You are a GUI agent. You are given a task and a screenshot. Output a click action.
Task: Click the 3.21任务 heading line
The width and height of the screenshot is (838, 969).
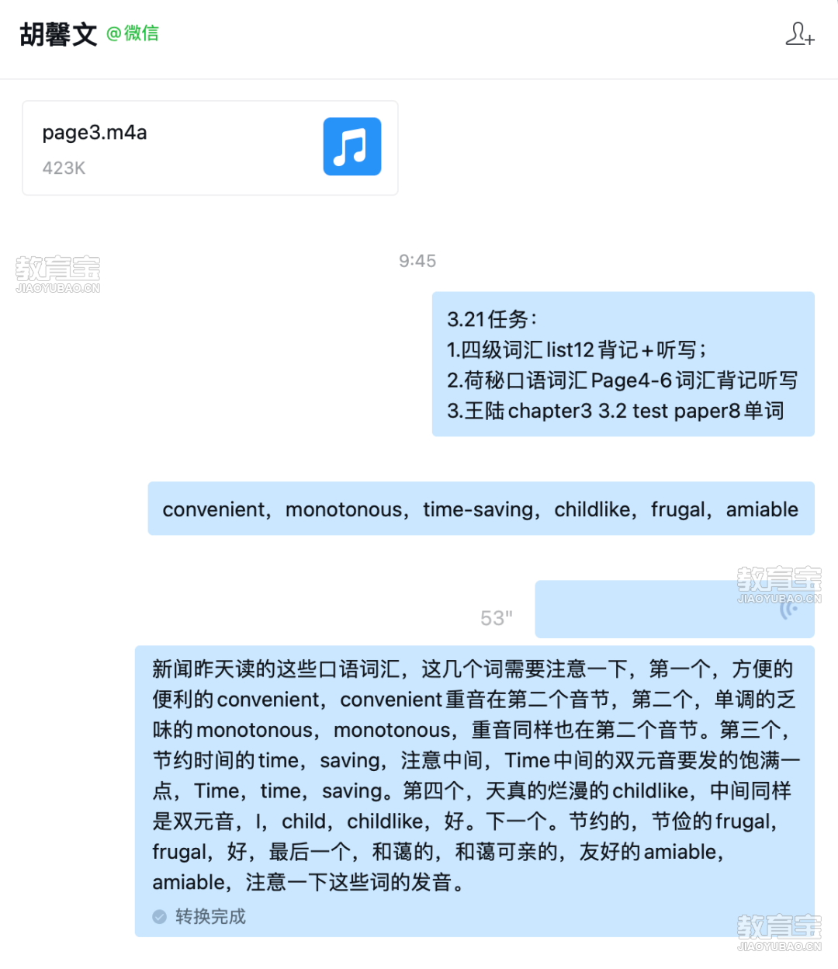(x=492, y=319)
